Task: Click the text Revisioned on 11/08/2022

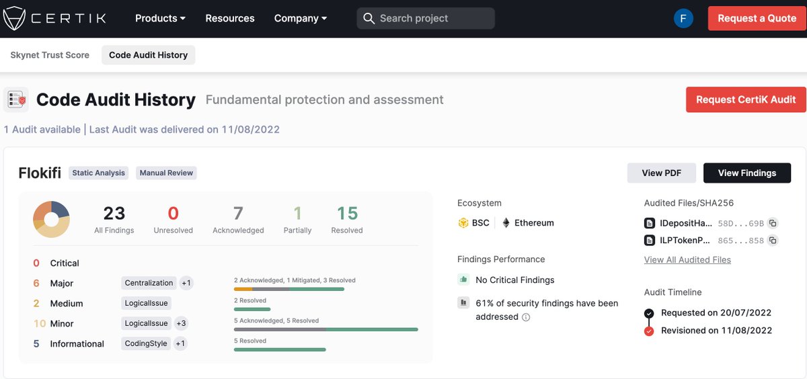Action: 717,330
